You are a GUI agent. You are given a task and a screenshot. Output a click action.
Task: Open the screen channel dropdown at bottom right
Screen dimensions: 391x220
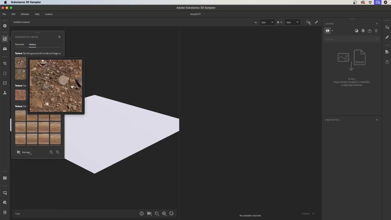coord(308,213)
